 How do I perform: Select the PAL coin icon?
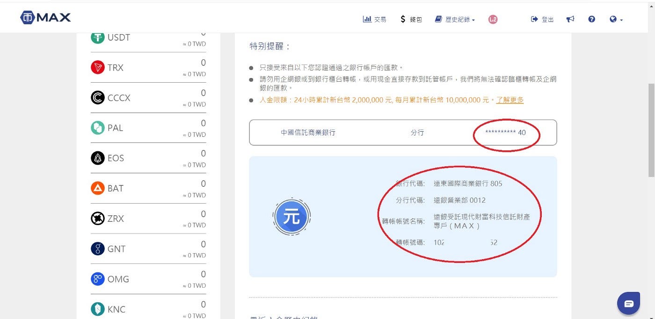(97, 128)
